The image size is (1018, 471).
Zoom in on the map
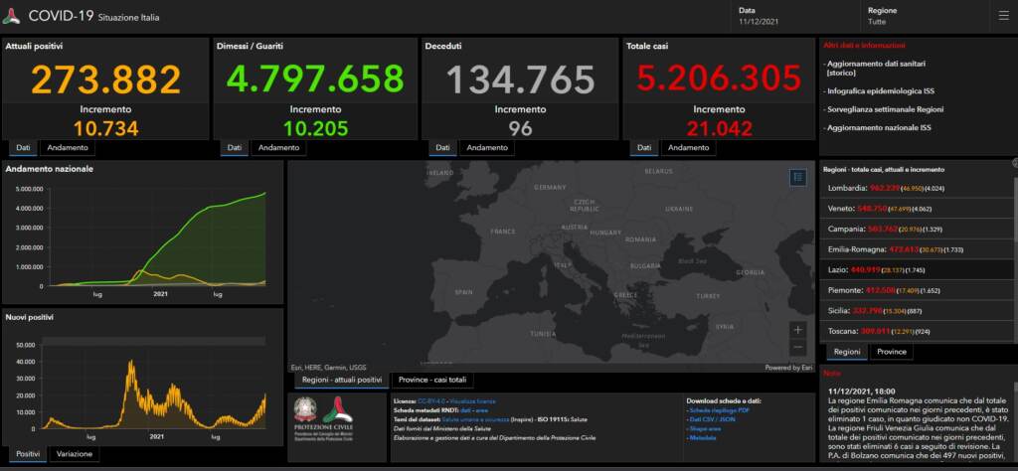797,329
